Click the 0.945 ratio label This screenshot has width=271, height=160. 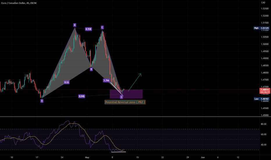point(82,96)
